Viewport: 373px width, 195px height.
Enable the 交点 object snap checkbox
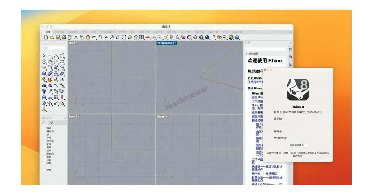[x=44, y=144]
